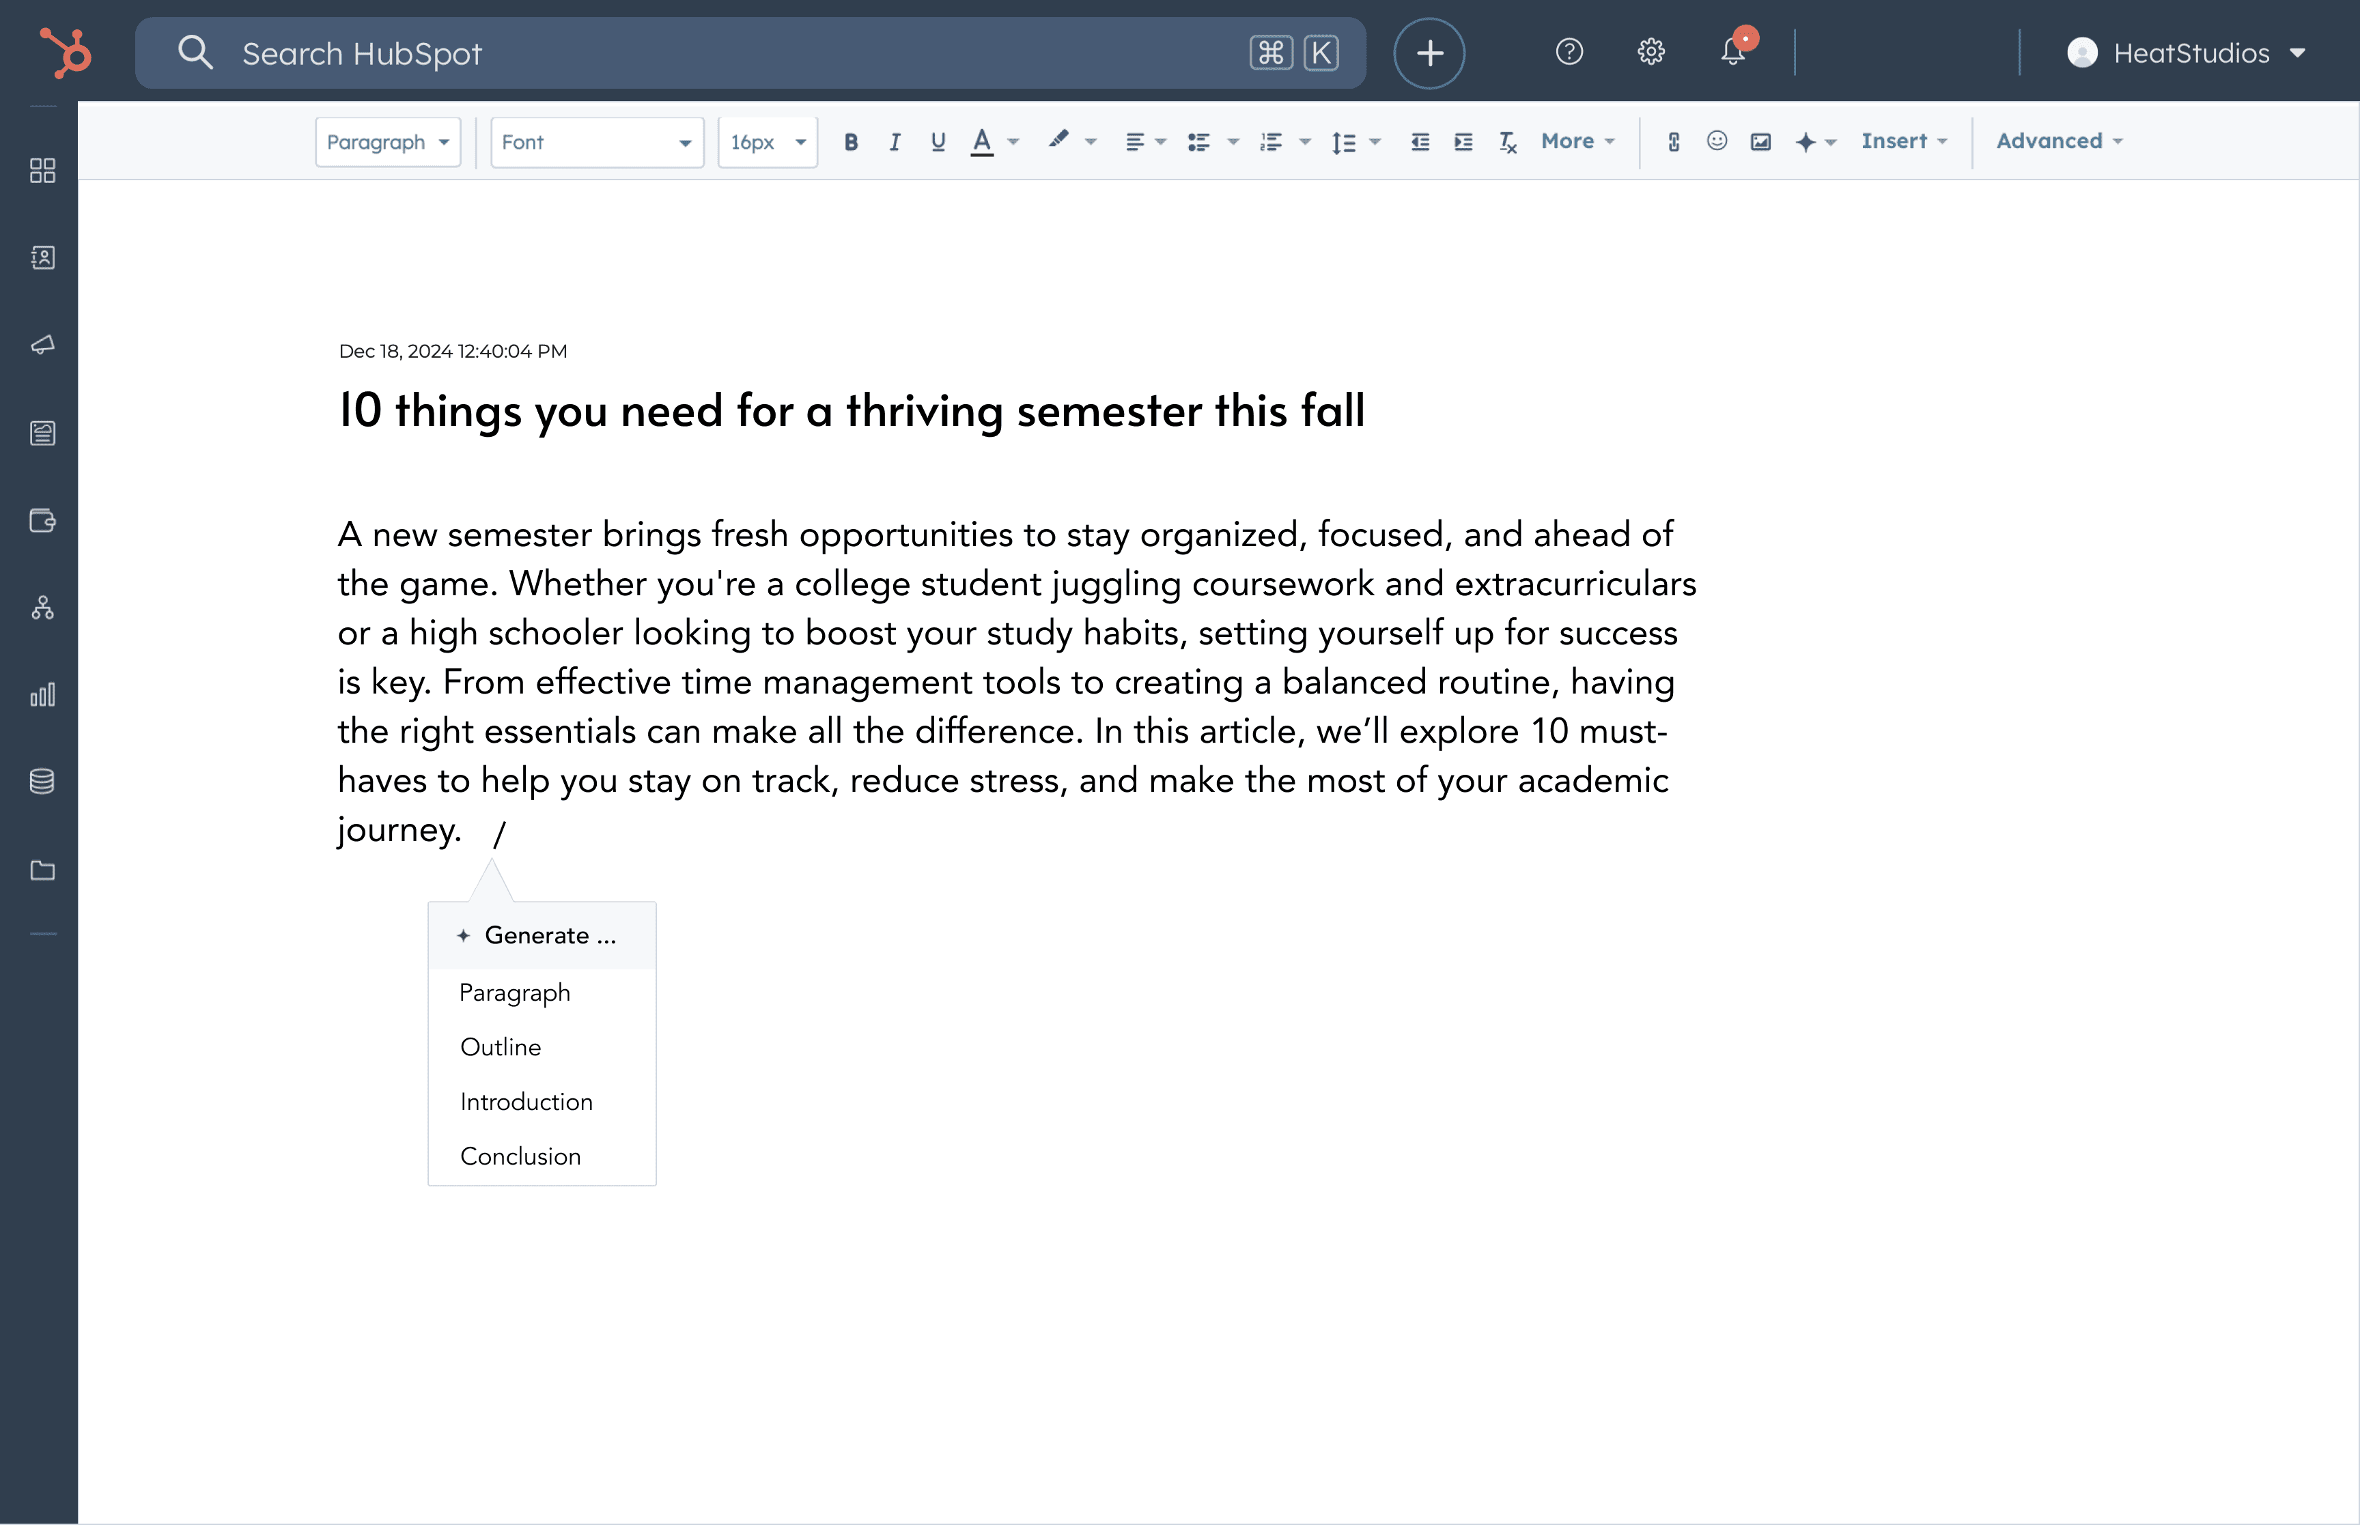Expand the highlight color picker arrow

1091,141
